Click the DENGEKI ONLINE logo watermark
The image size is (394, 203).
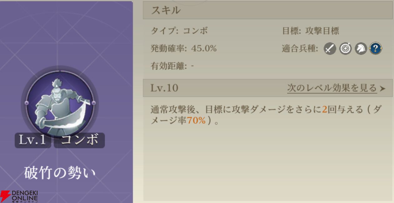[x=19, y=196]
